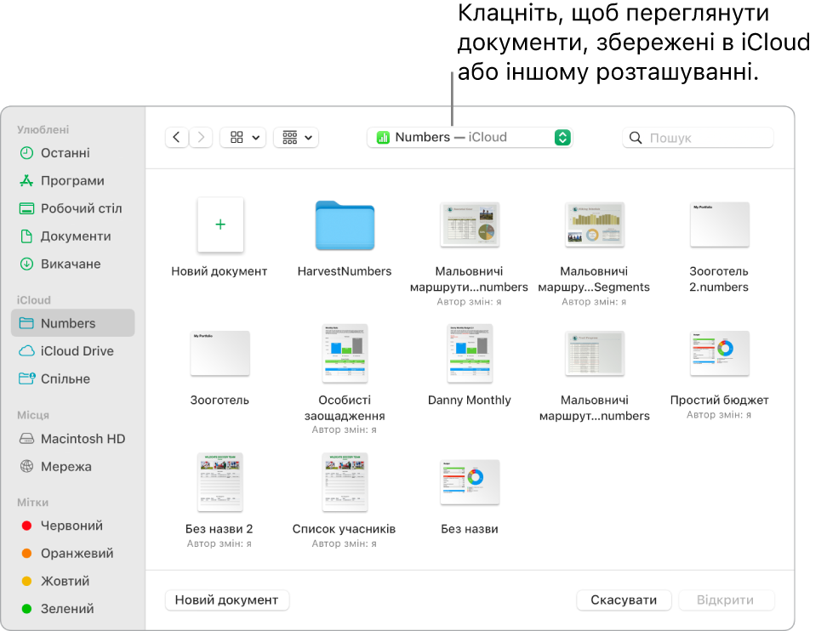Select the Жовтий tag

(73, 581)
